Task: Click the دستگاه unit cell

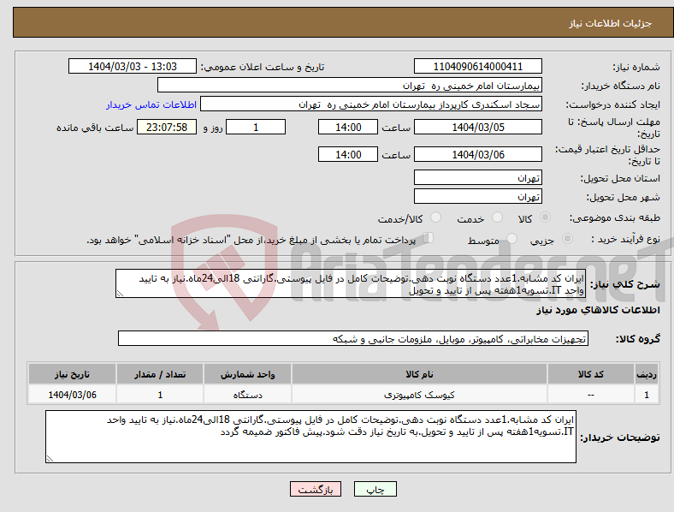Action: point(247,395)
